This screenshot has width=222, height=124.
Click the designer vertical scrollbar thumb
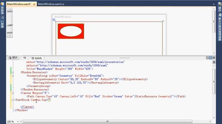click(x=214, y=21)
